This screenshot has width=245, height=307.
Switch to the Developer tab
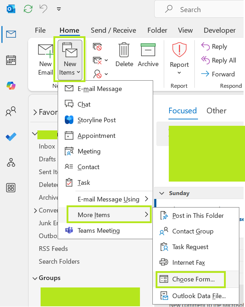[x=220, y=30]
